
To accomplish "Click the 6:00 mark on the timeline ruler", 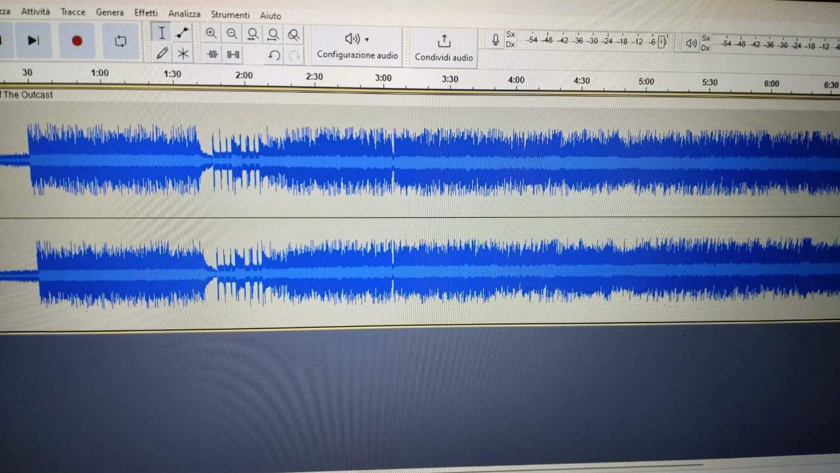I will [x=772, y=83].
